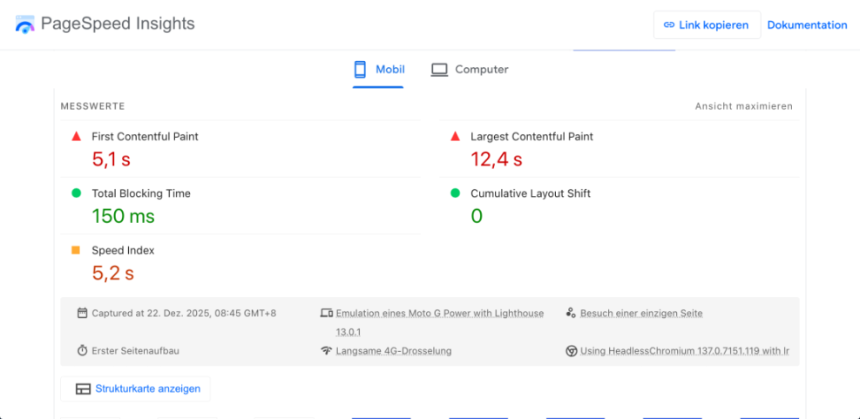Screen dimensions: 860x419
Task: Click the device emulation icon
Action: (x=327, y=314)
